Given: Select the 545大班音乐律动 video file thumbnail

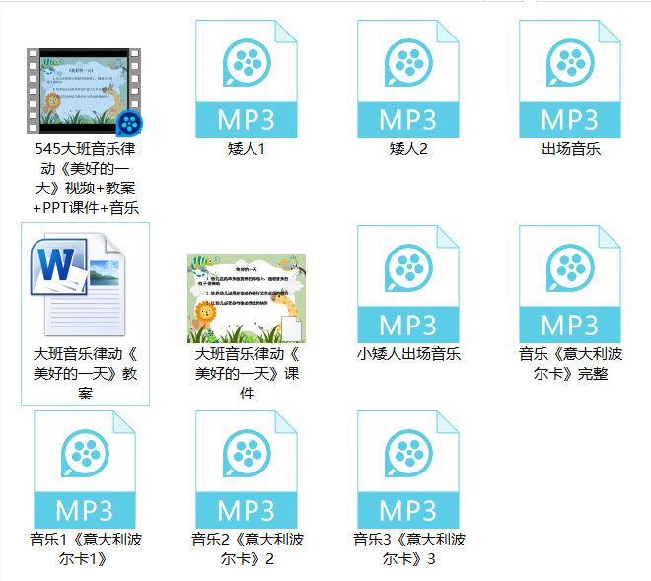Looking at the screenshot, I should [85, 92].
